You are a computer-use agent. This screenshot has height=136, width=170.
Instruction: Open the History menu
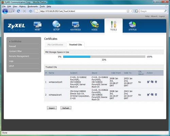point(22,6)
